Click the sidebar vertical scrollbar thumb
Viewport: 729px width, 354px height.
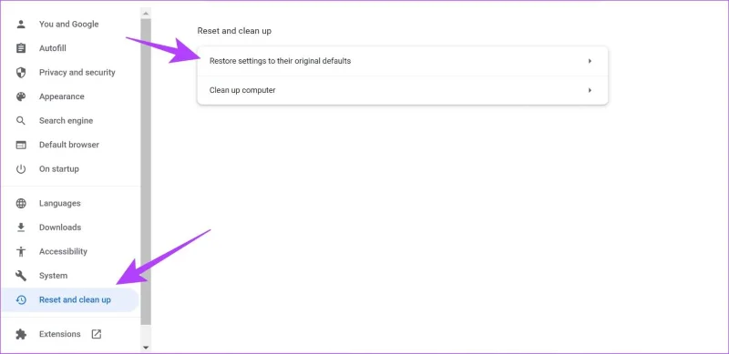point(146,172)
